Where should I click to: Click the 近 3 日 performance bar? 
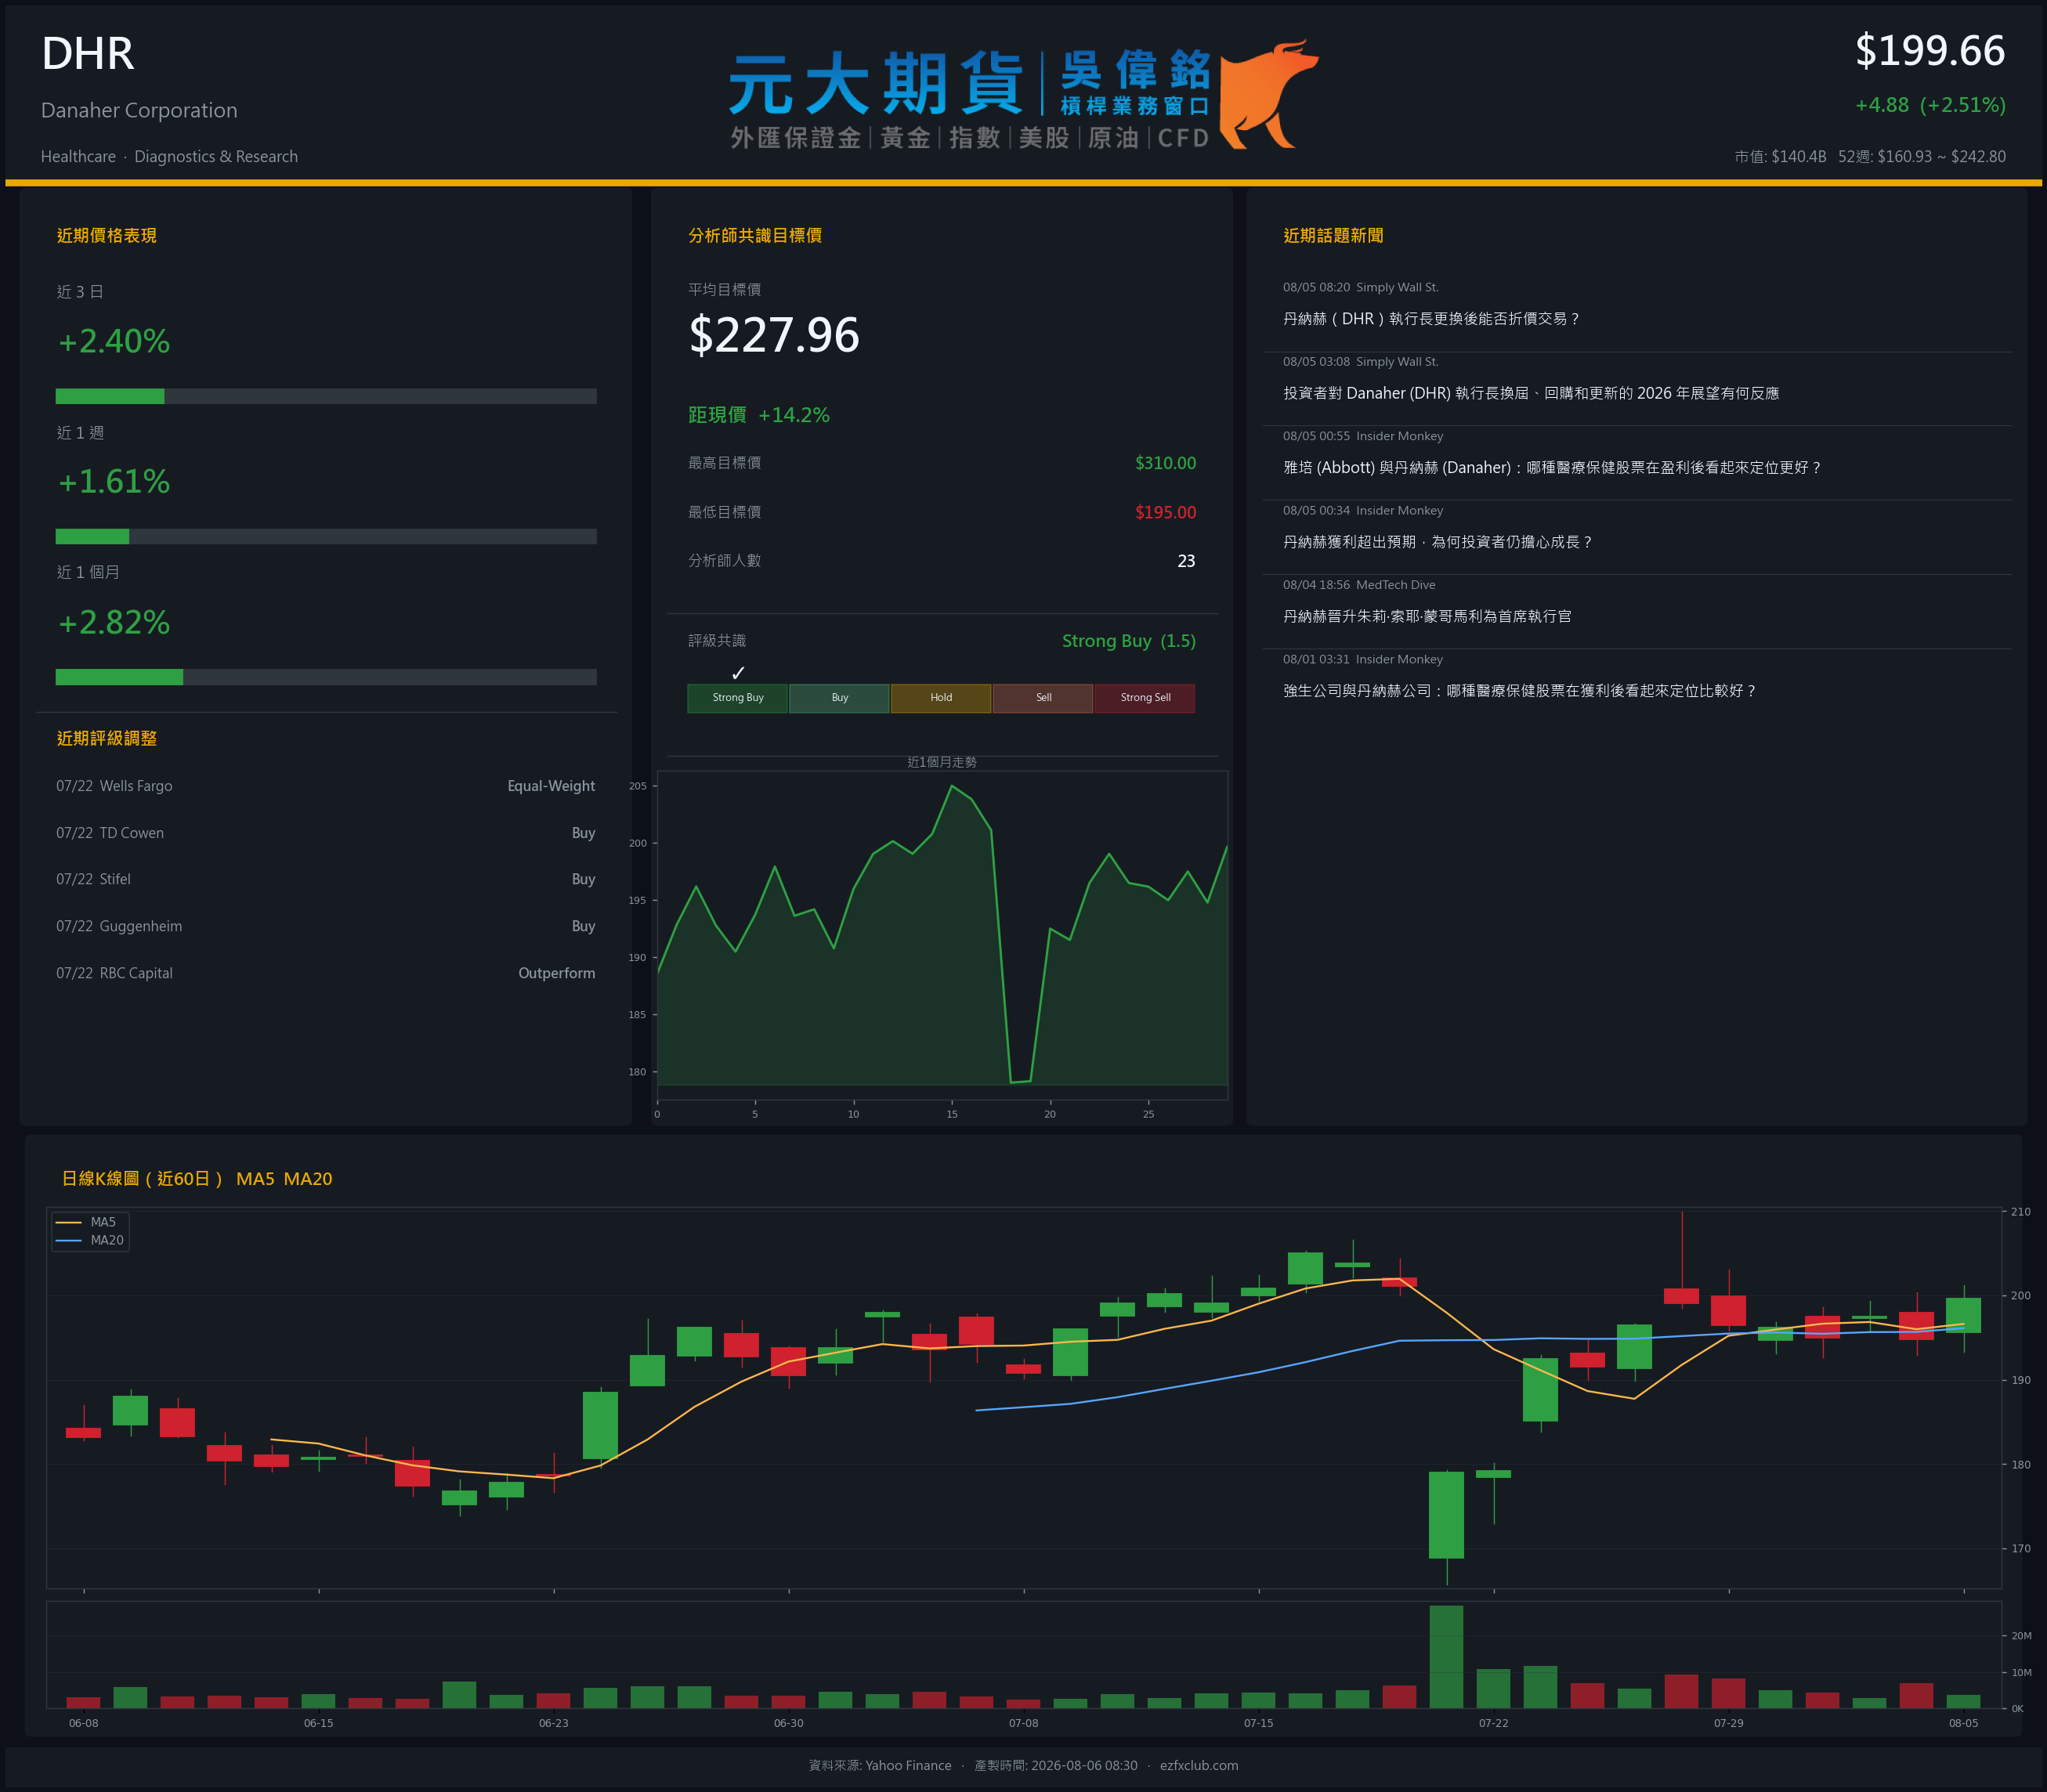(x=326, y=396)
